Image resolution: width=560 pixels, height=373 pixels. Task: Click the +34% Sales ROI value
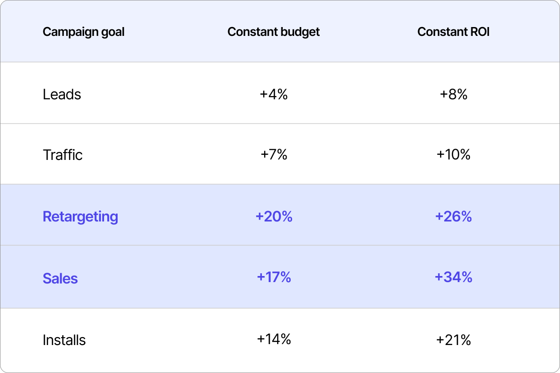[x=453, y=277]
